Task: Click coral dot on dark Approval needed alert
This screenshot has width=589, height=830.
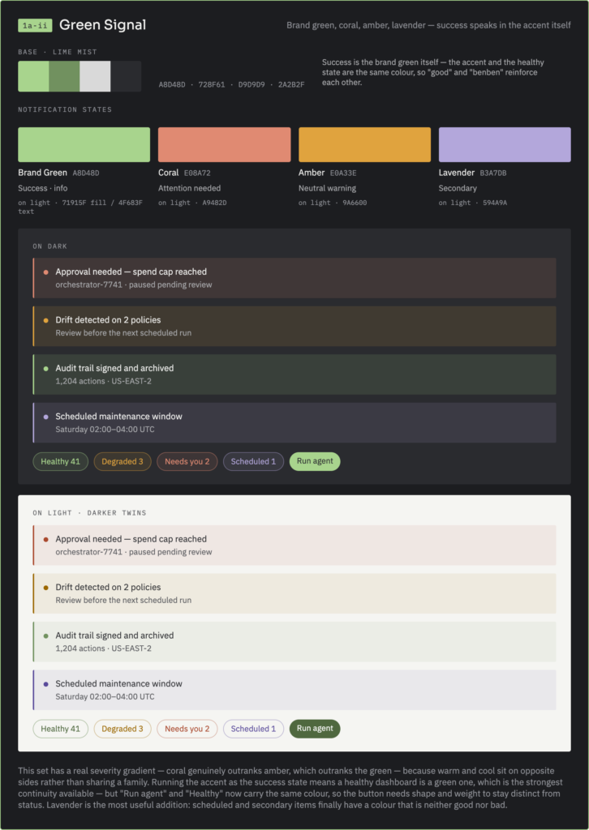Action: [45, 272]
